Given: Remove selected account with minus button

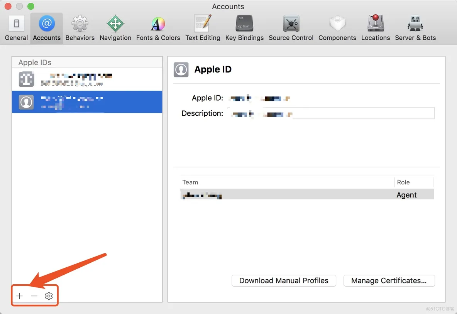Looking at the screenshot, I should (x=34, y=296).
